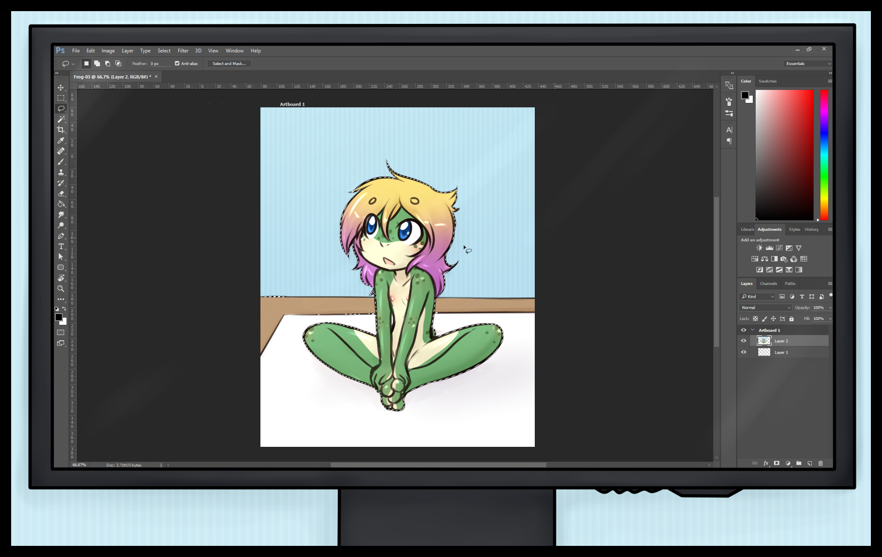Viewport: 882px width, 557px height.
Task: Open the Filter menu
Action: pyautogui.click(x=183, y=51)
